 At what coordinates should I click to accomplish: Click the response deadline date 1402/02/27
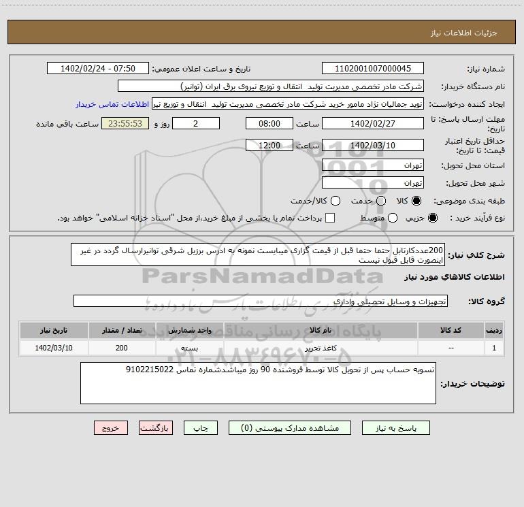(373, 123)
